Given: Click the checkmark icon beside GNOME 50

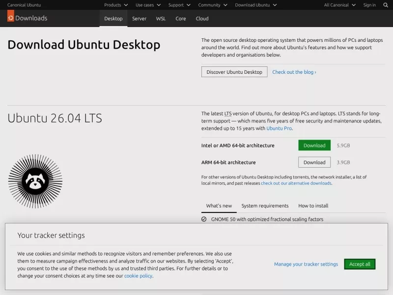Looking at the screenshot, I should (x=204, y=219).
